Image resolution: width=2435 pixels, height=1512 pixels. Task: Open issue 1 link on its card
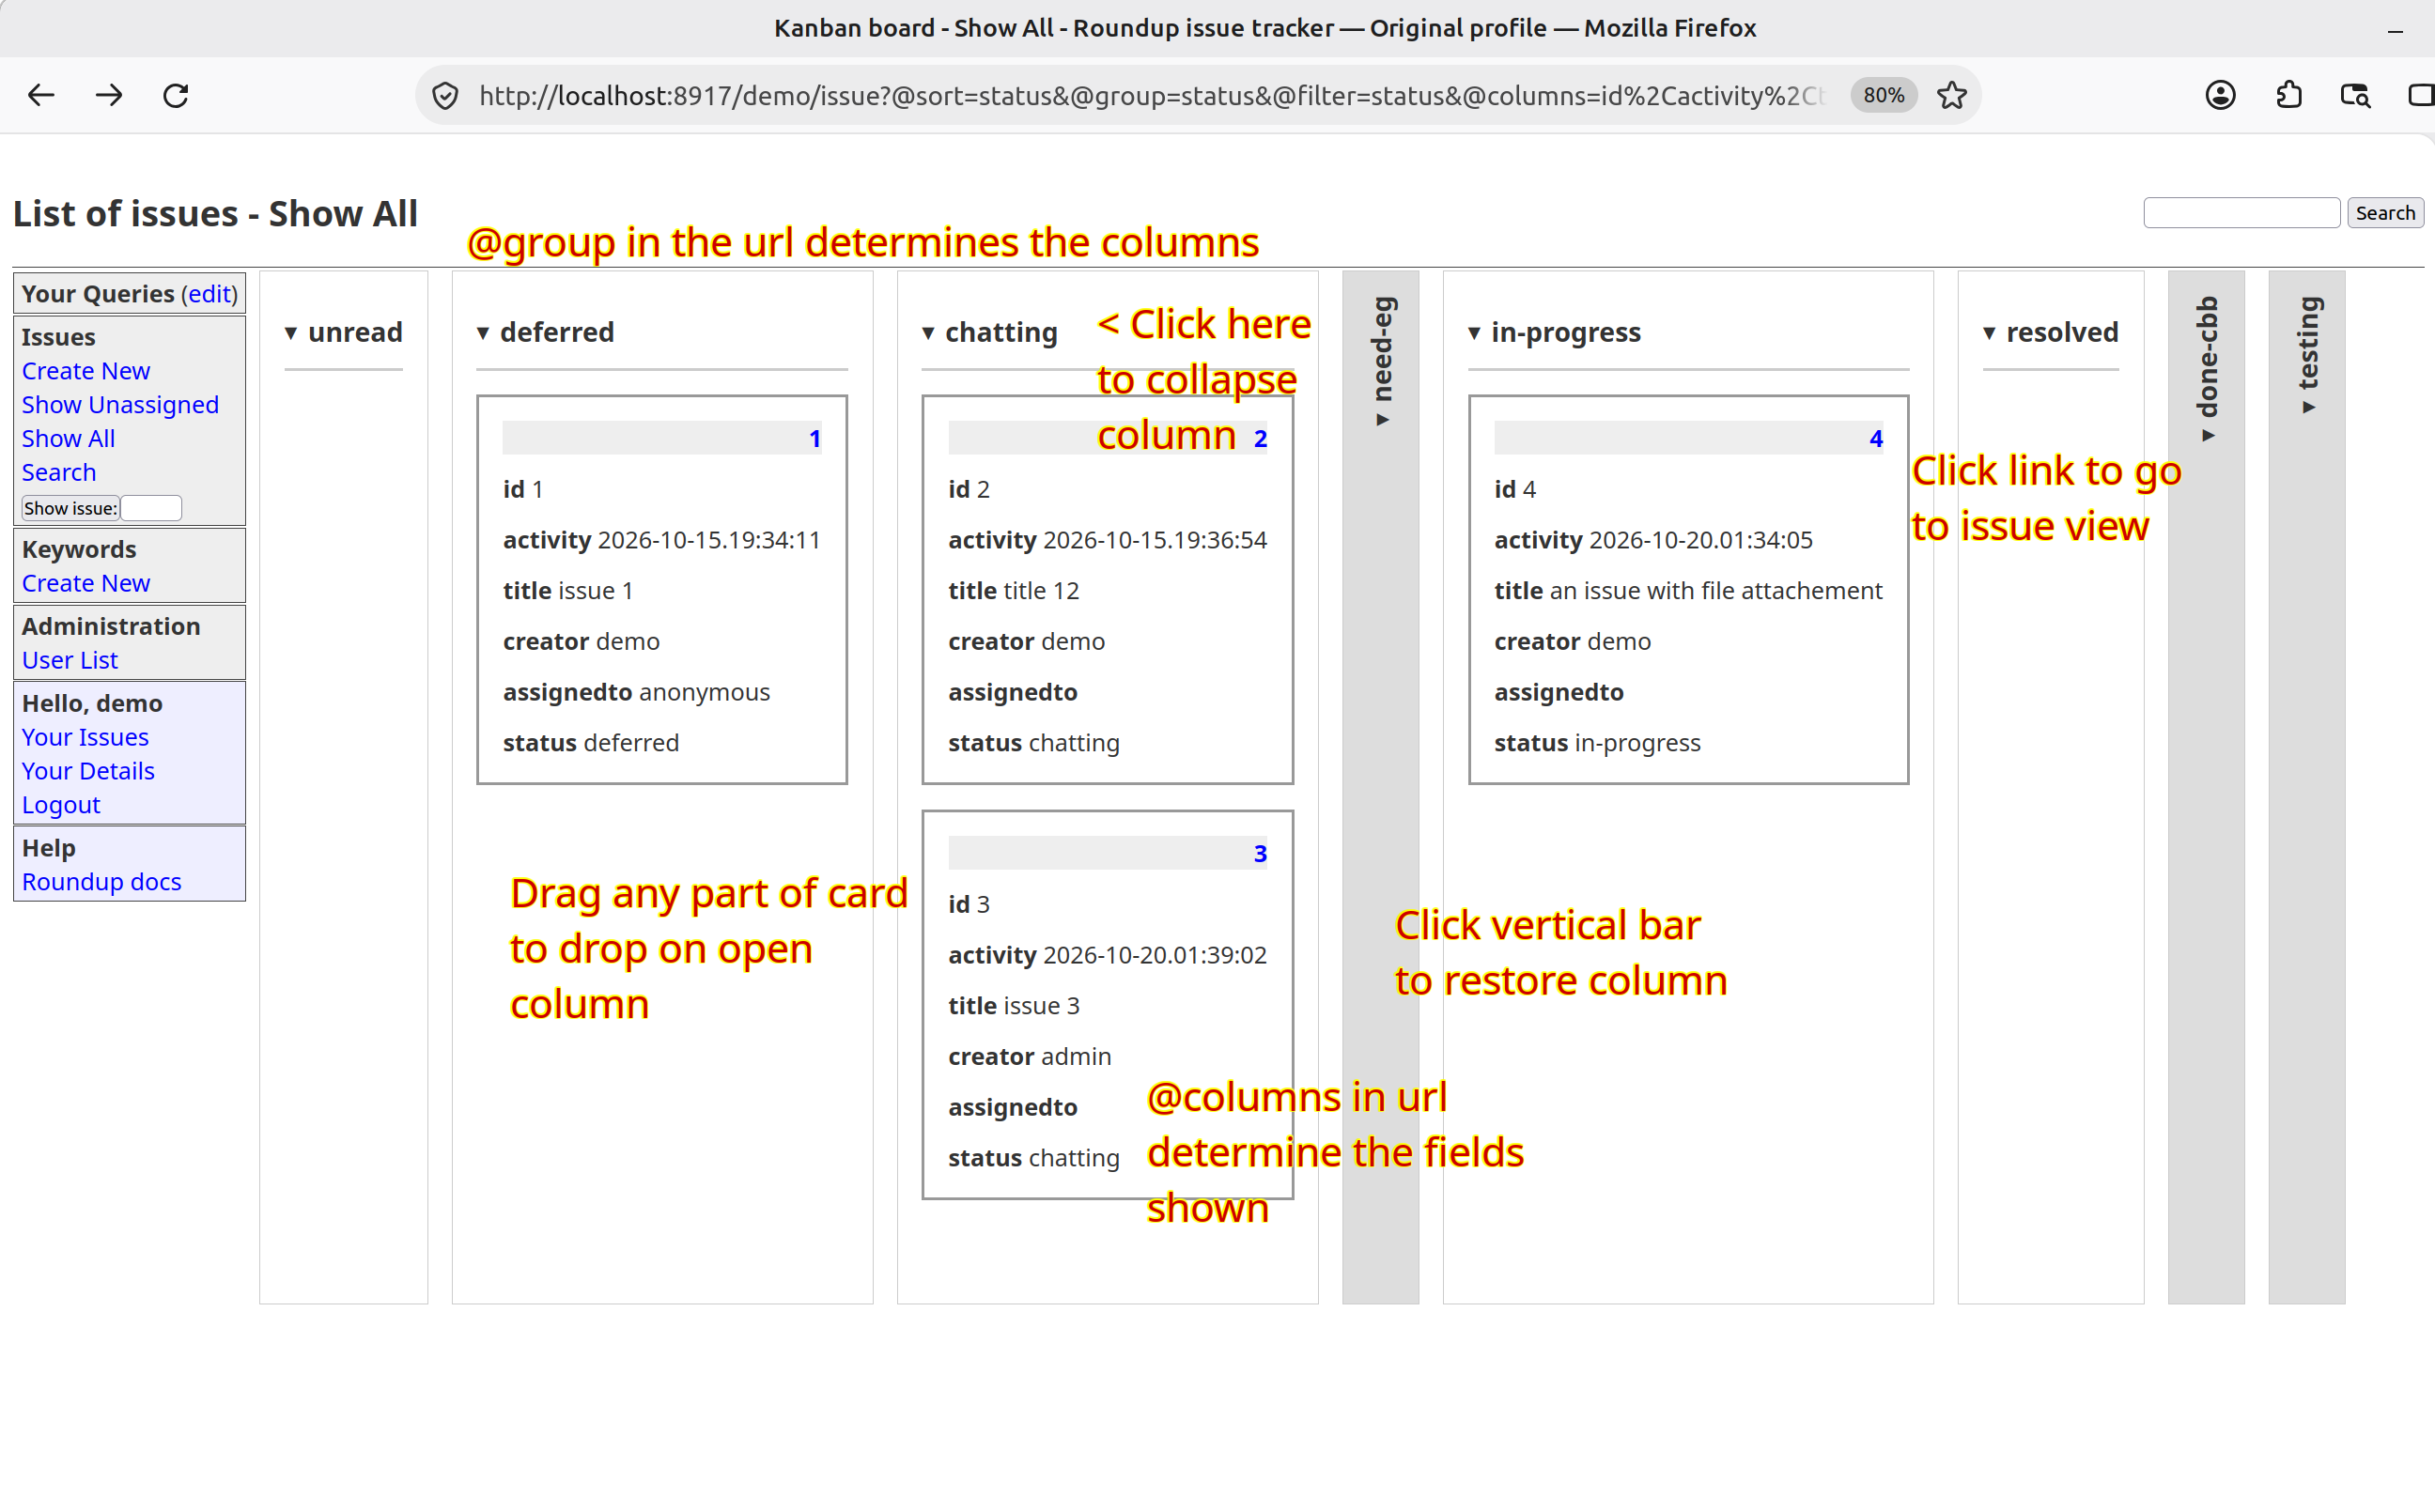point(815,438)
